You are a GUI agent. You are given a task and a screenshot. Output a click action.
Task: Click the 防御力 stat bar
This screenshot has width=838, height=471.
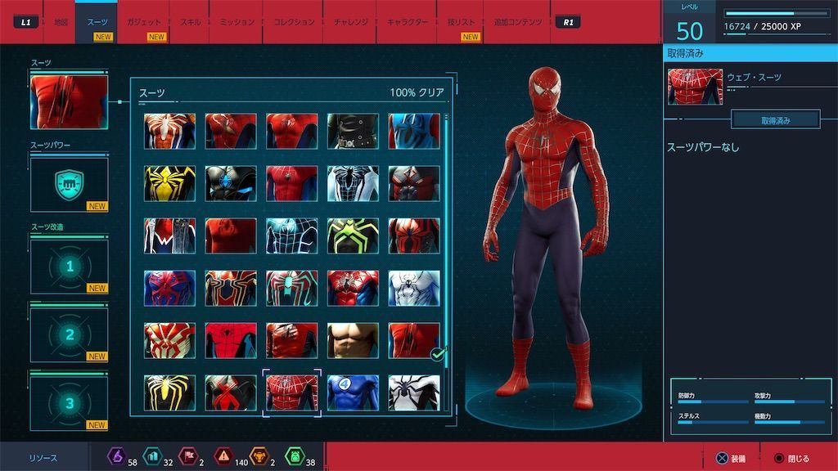point(713,401)
